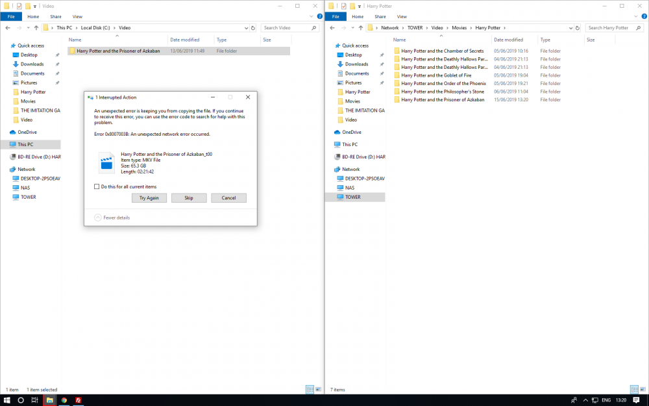
Task: Open Downloads in the Video window sidebar
Action: pyautogui.click(x=32, y=64)
